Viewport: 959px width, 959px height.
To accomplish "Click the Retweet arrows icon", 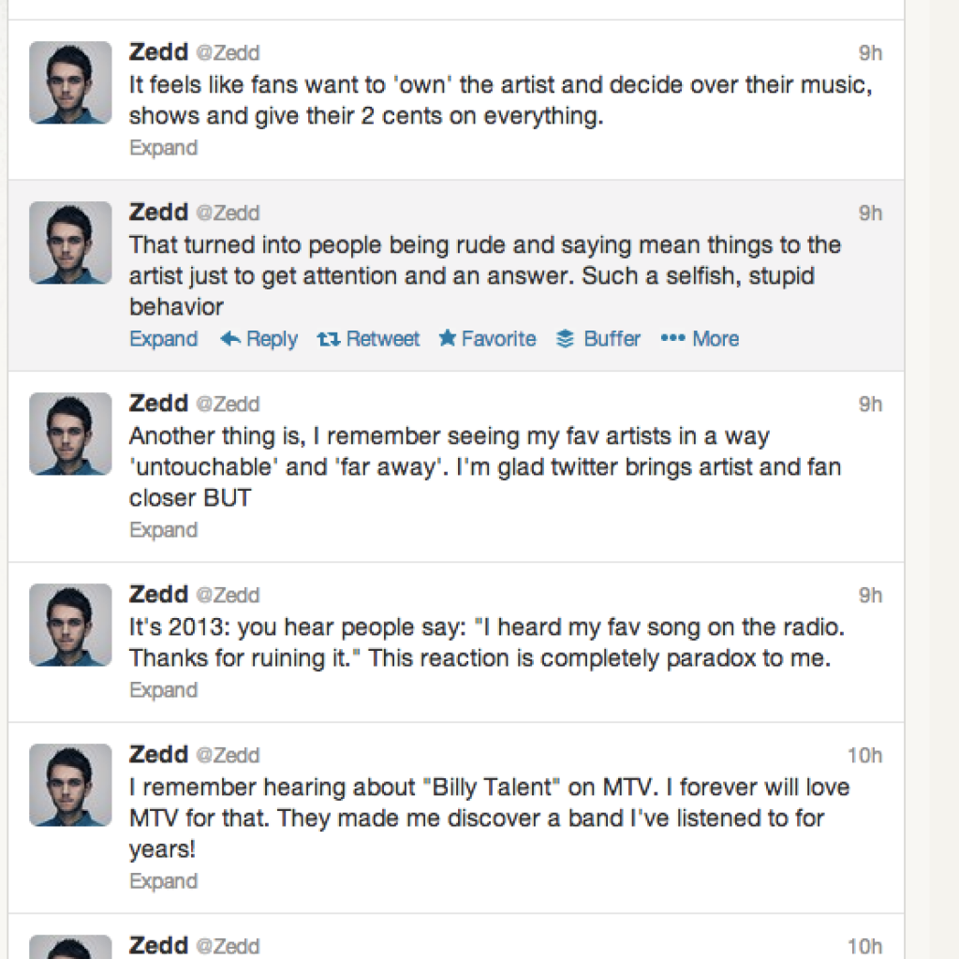I will point(327,339).
